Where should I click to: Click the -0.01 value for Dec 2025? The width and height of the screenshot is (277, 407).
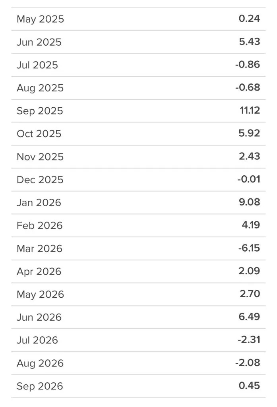[249, 179]
